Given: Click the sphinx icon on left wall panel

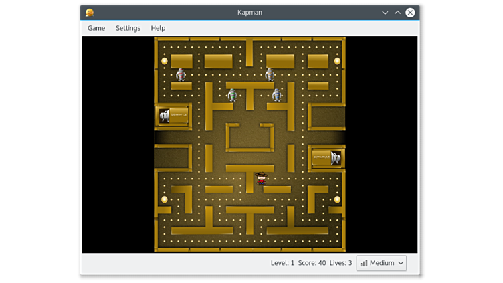Looking at the screenshot, I should [x=165, y=116].
